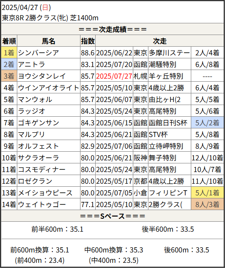Open ウインアイオライト horse entry
Viewport: 225px width, 268px height.
pos(48,88)
